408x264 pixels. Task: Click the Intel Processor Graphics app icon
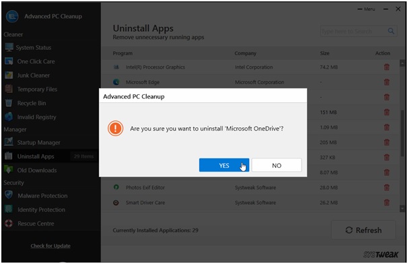[116, 67]
